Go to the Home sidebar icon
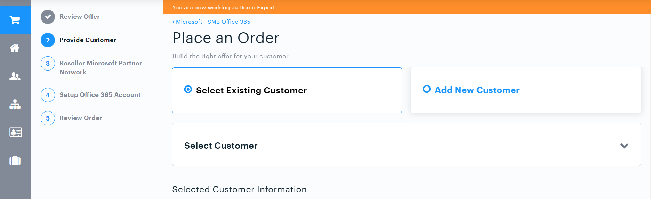651x199 pixels. (15, 48)
